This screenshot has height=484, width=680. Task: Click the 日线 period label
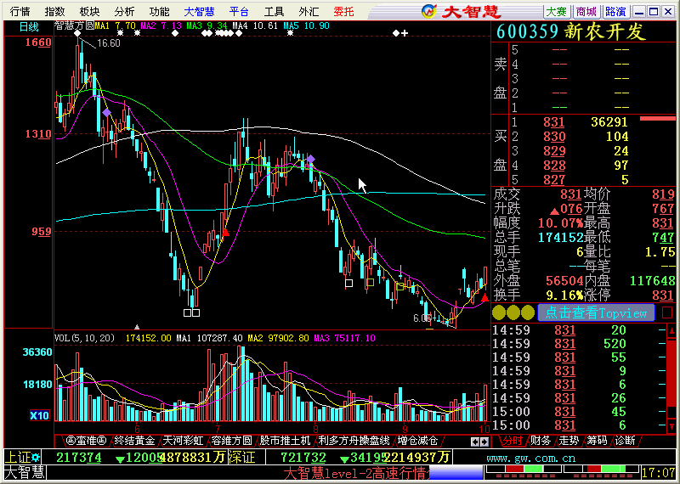[x=29, y=27]
